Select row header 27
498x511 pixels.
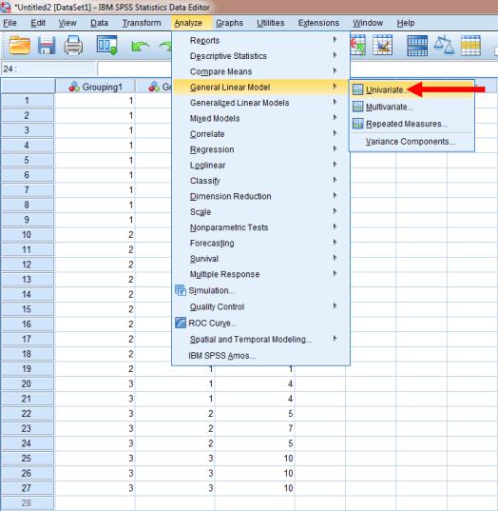tap(28, 488)
